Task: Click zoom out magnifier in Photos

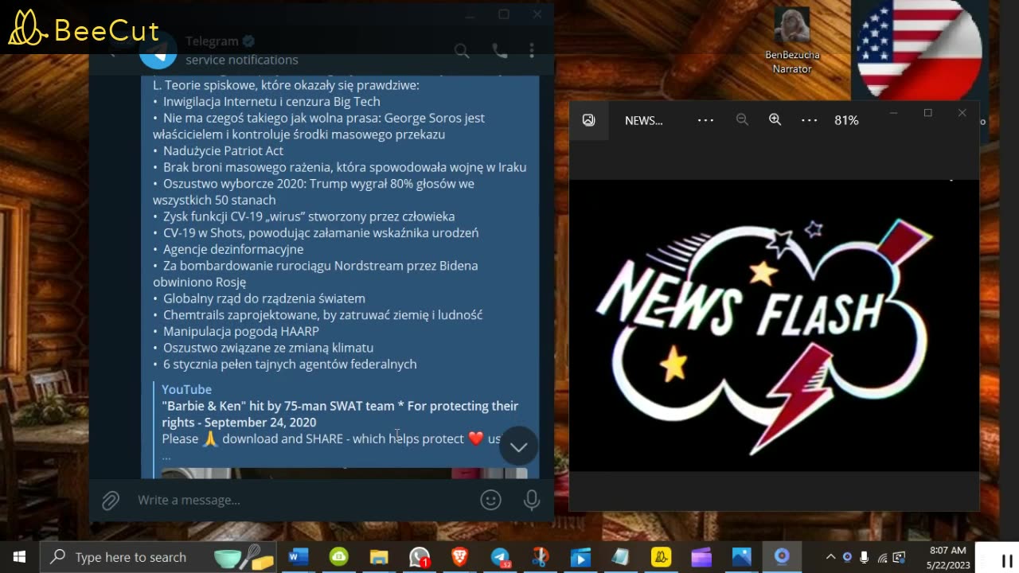Action: click(742, 120)
